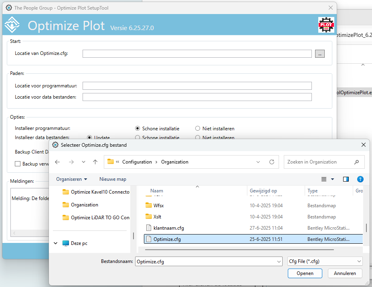Viewport: 372px width, 287px height.
Task: Collapse the Deze pc tree node
Action: click(x=55, y=243)
